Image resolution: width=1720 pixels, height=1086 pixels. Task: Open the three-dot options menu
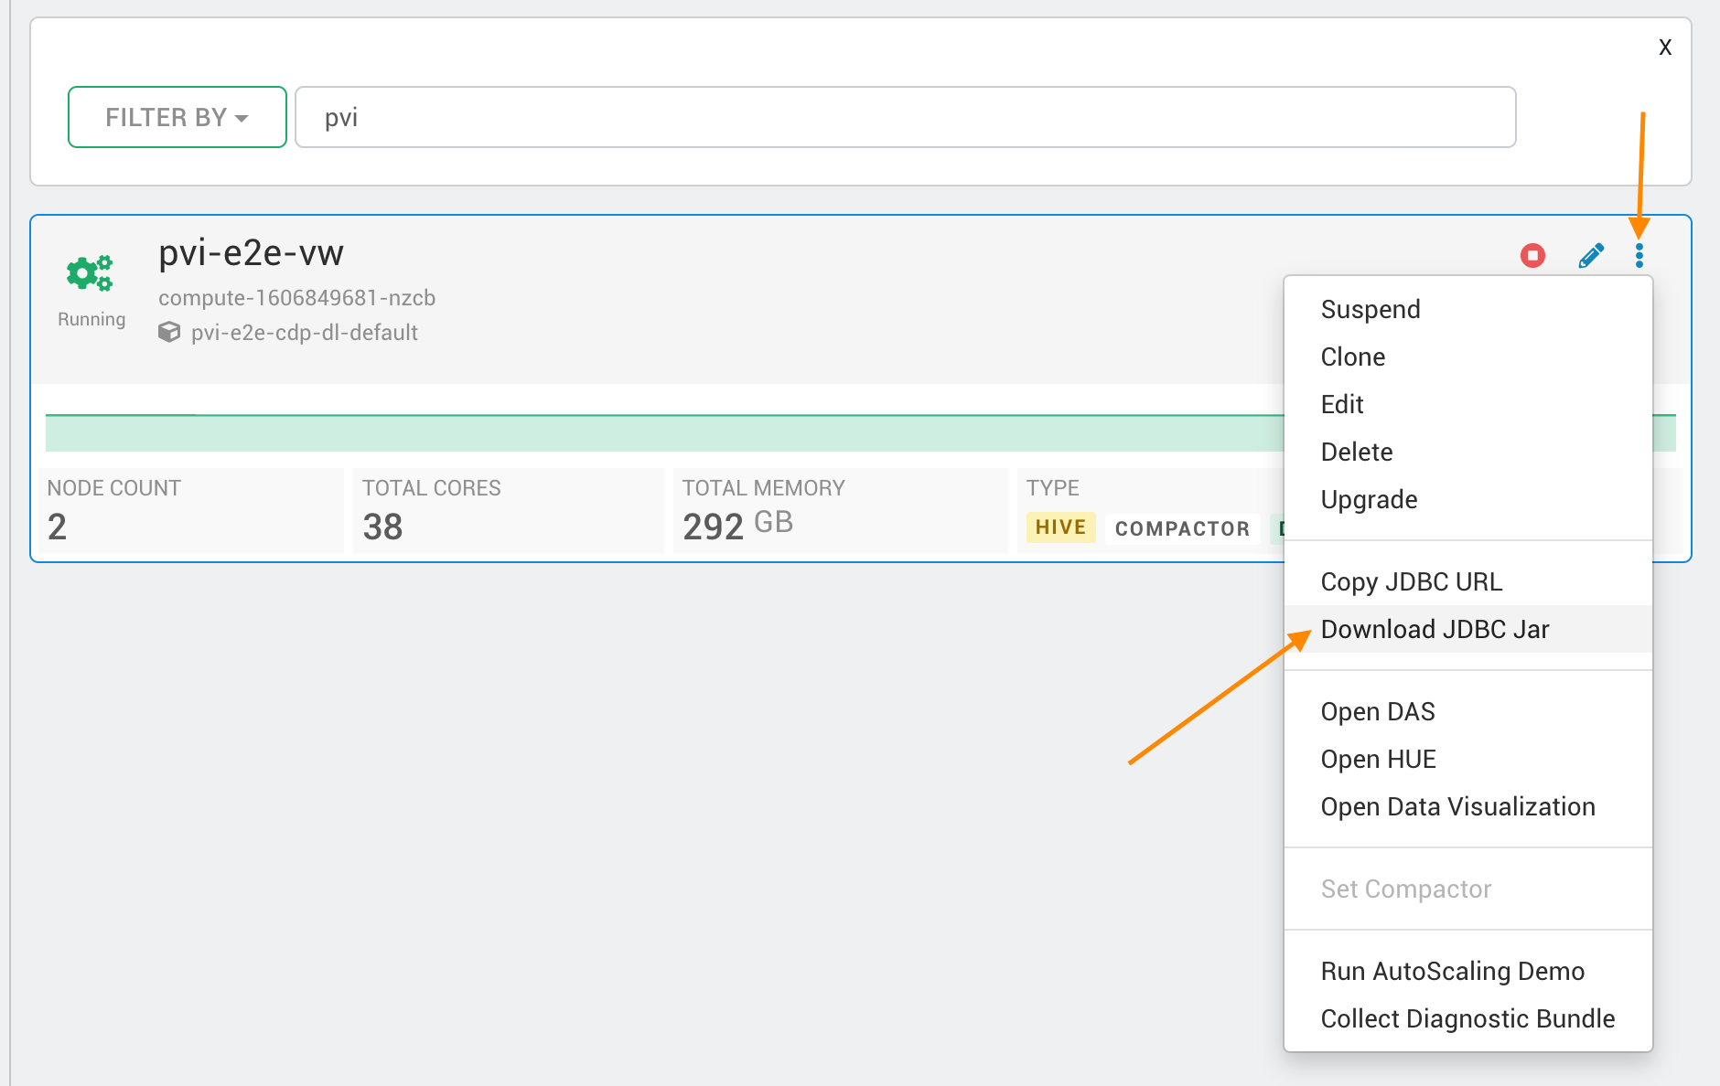[x=1639, y=256]
